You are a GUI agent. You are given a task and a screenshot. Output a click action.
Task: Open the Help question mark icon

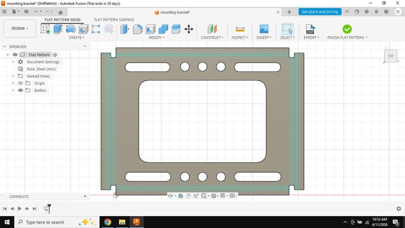click(x=386, y=11)
